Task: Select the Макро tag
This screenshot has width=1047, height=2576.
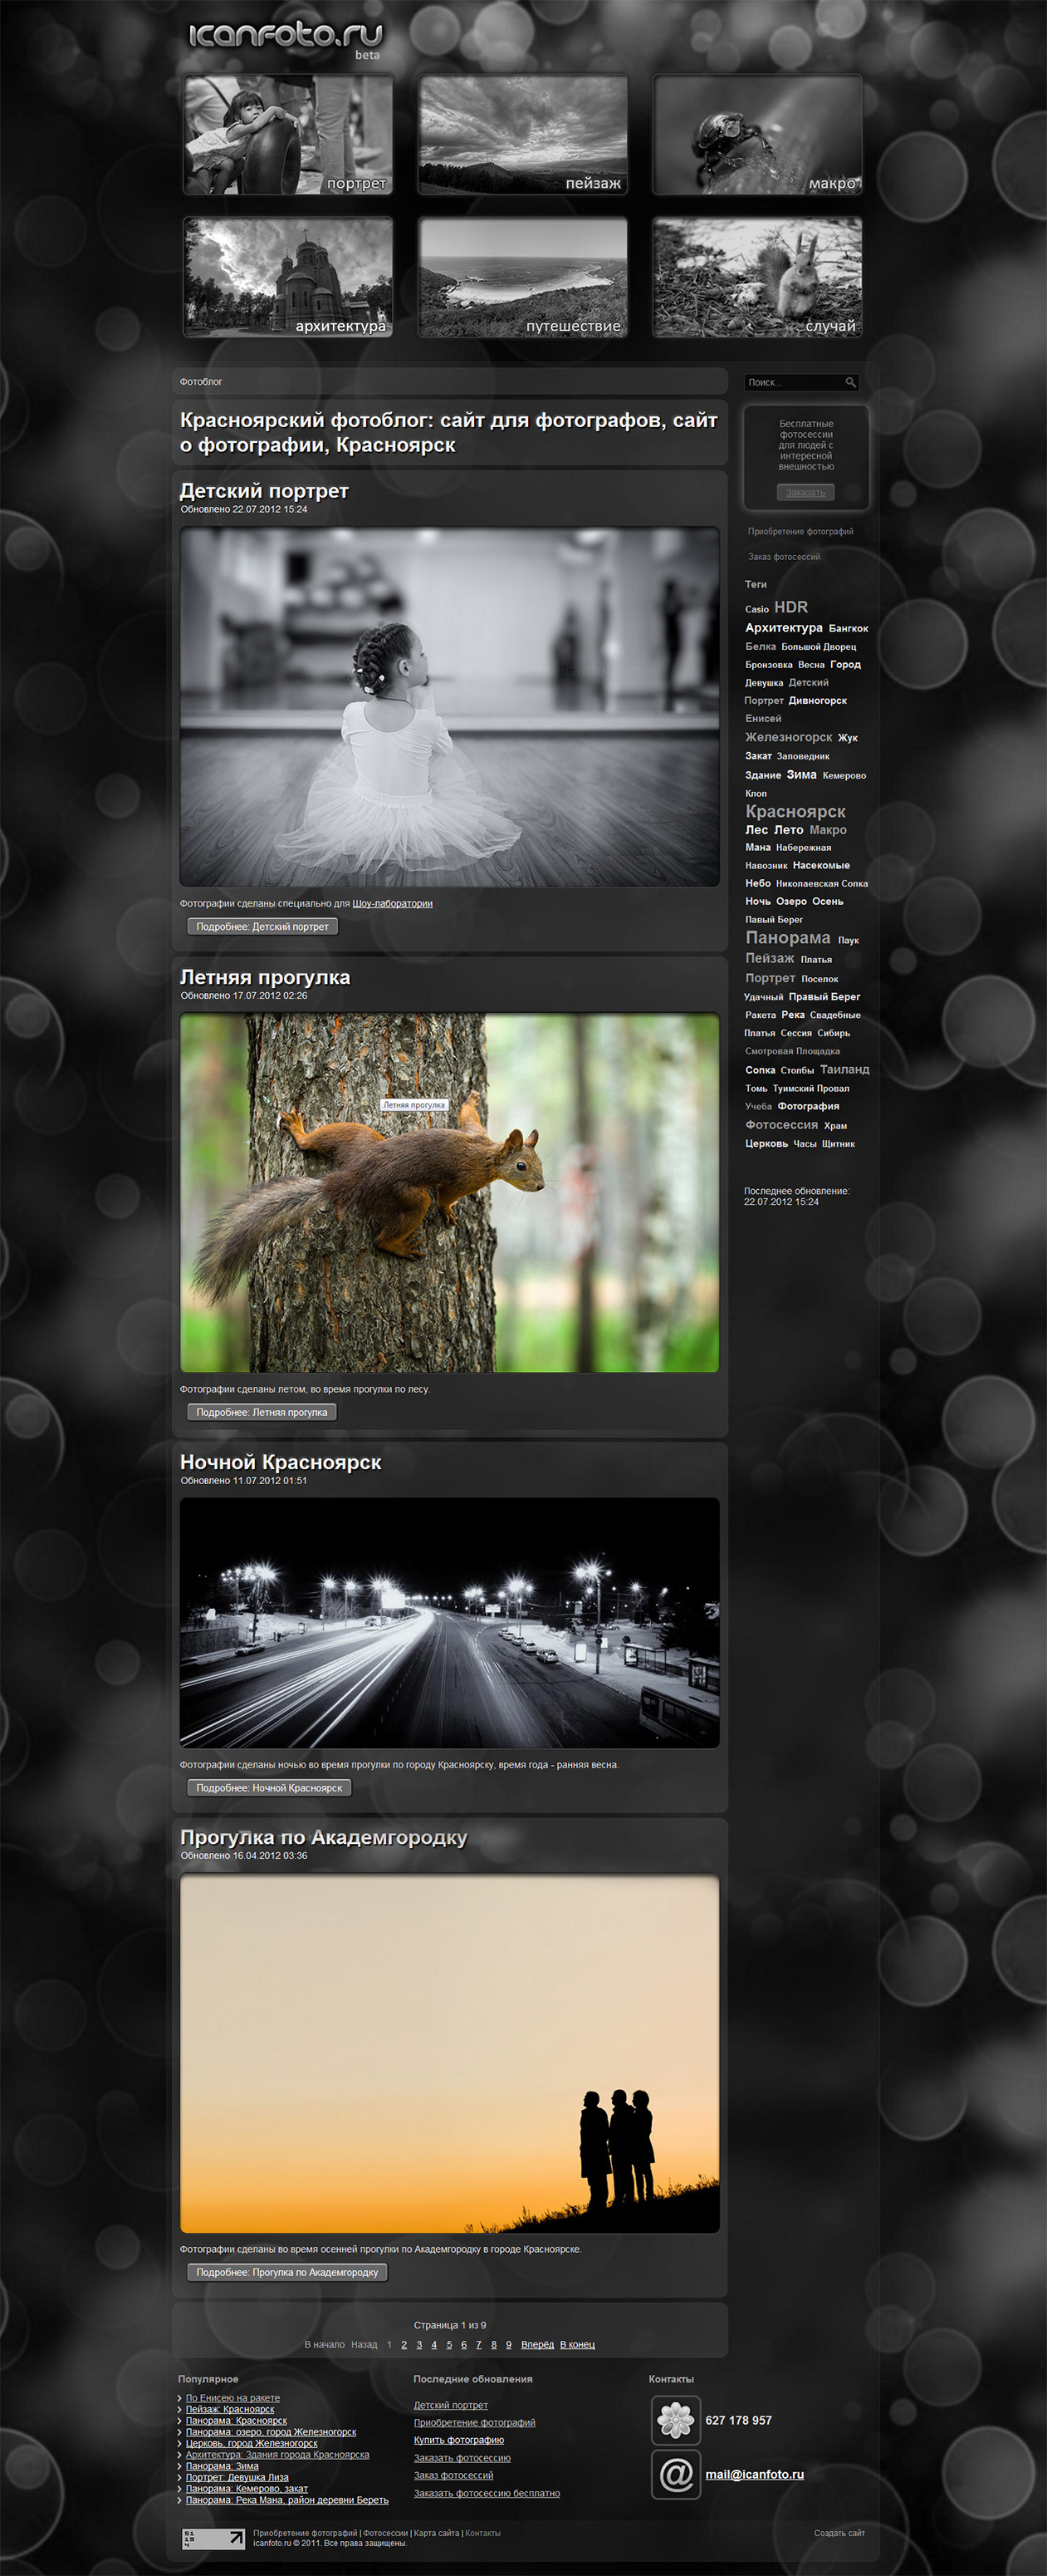Action: point(828,830)
